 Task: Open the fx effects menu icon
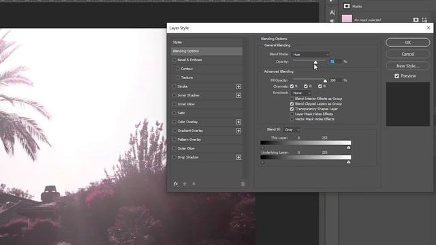point(176,184)
